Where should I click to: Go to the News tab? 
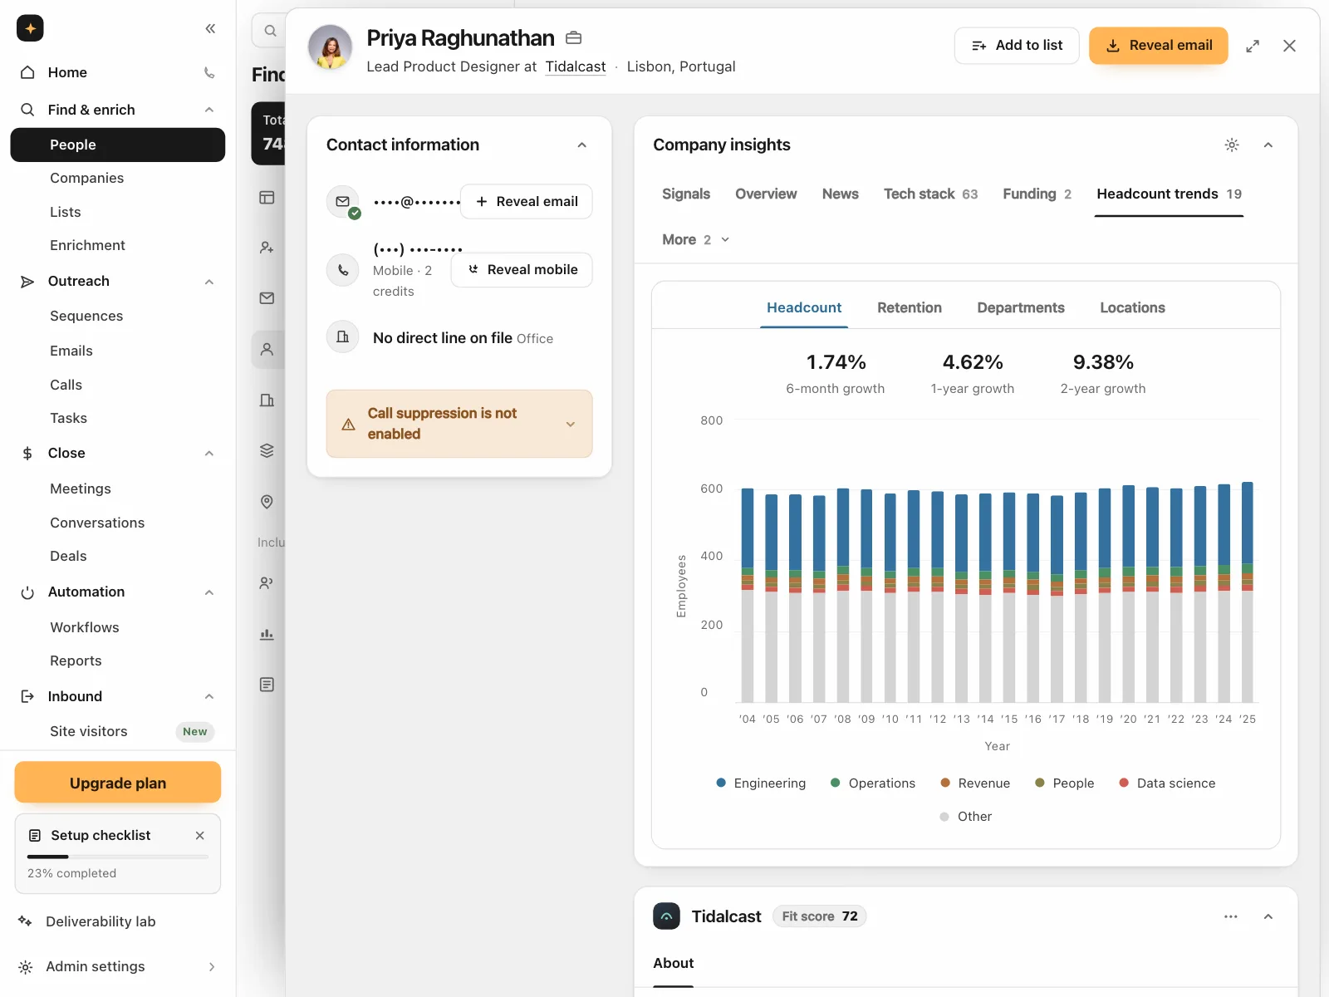[841, 194]
